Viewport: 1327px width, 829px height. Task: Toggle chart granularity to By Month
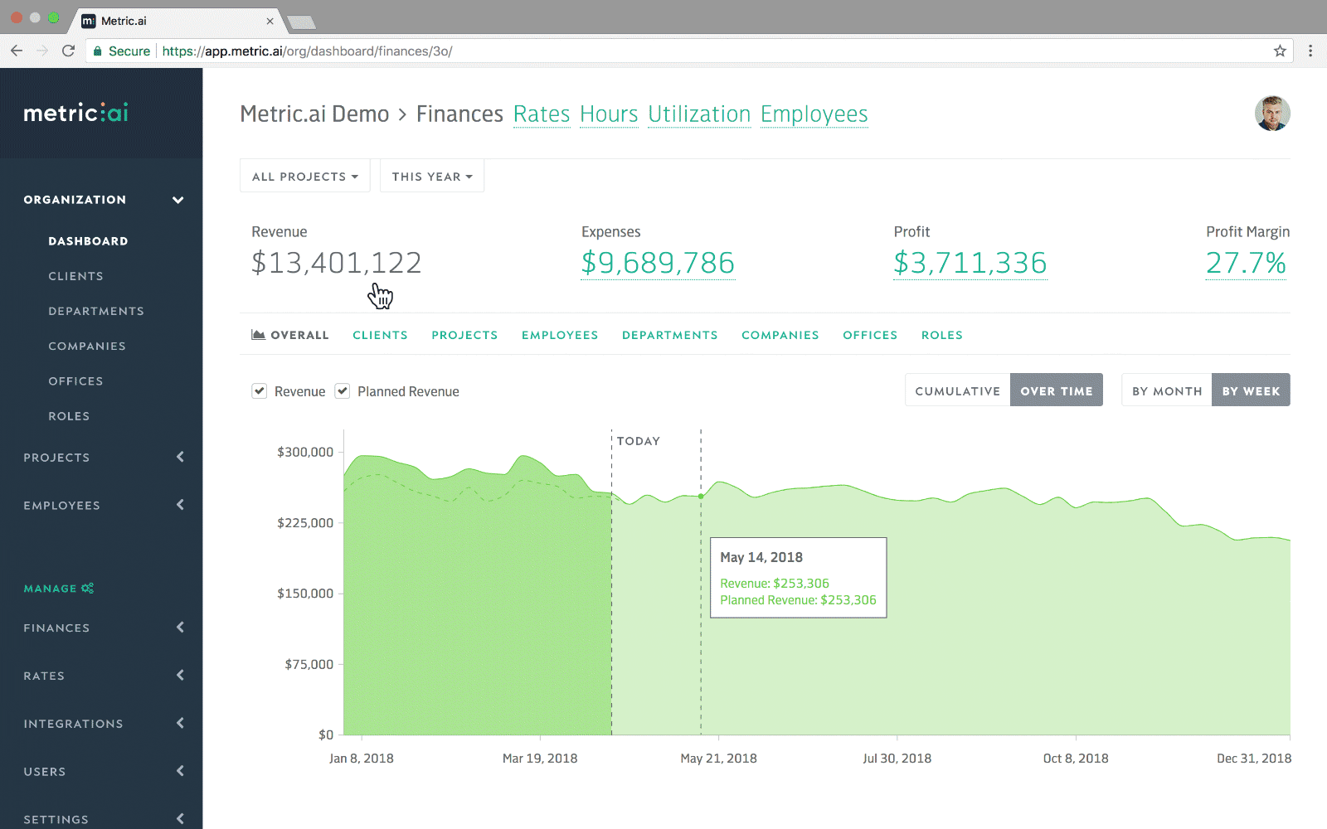click(1166, 390)
